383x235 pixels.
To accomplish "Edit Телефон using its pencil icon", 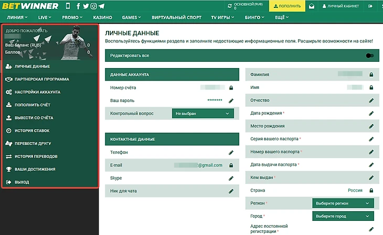I will [231, 152].
